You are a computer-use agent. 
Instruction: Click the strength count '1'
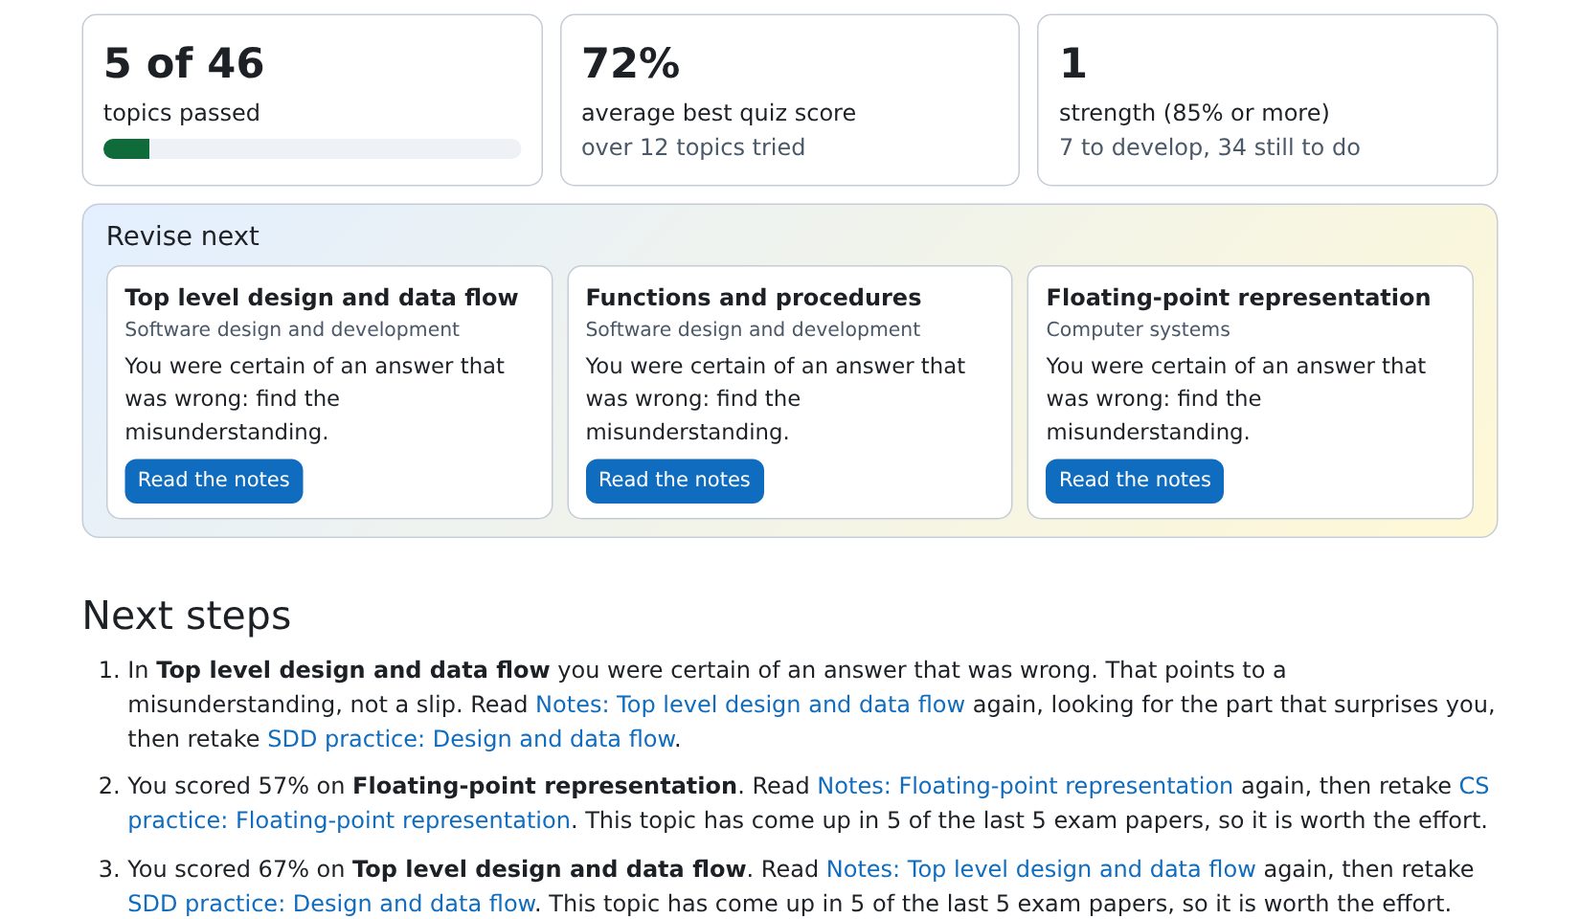[1072, 63]
